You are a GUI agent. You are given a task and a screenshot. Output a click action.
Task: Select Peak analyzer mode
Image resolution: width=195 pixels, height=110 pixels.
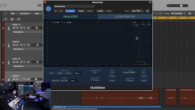[73, 81]
